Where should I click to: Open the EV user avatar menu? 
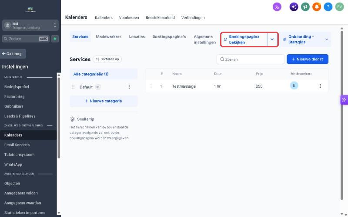coord(340,7)
